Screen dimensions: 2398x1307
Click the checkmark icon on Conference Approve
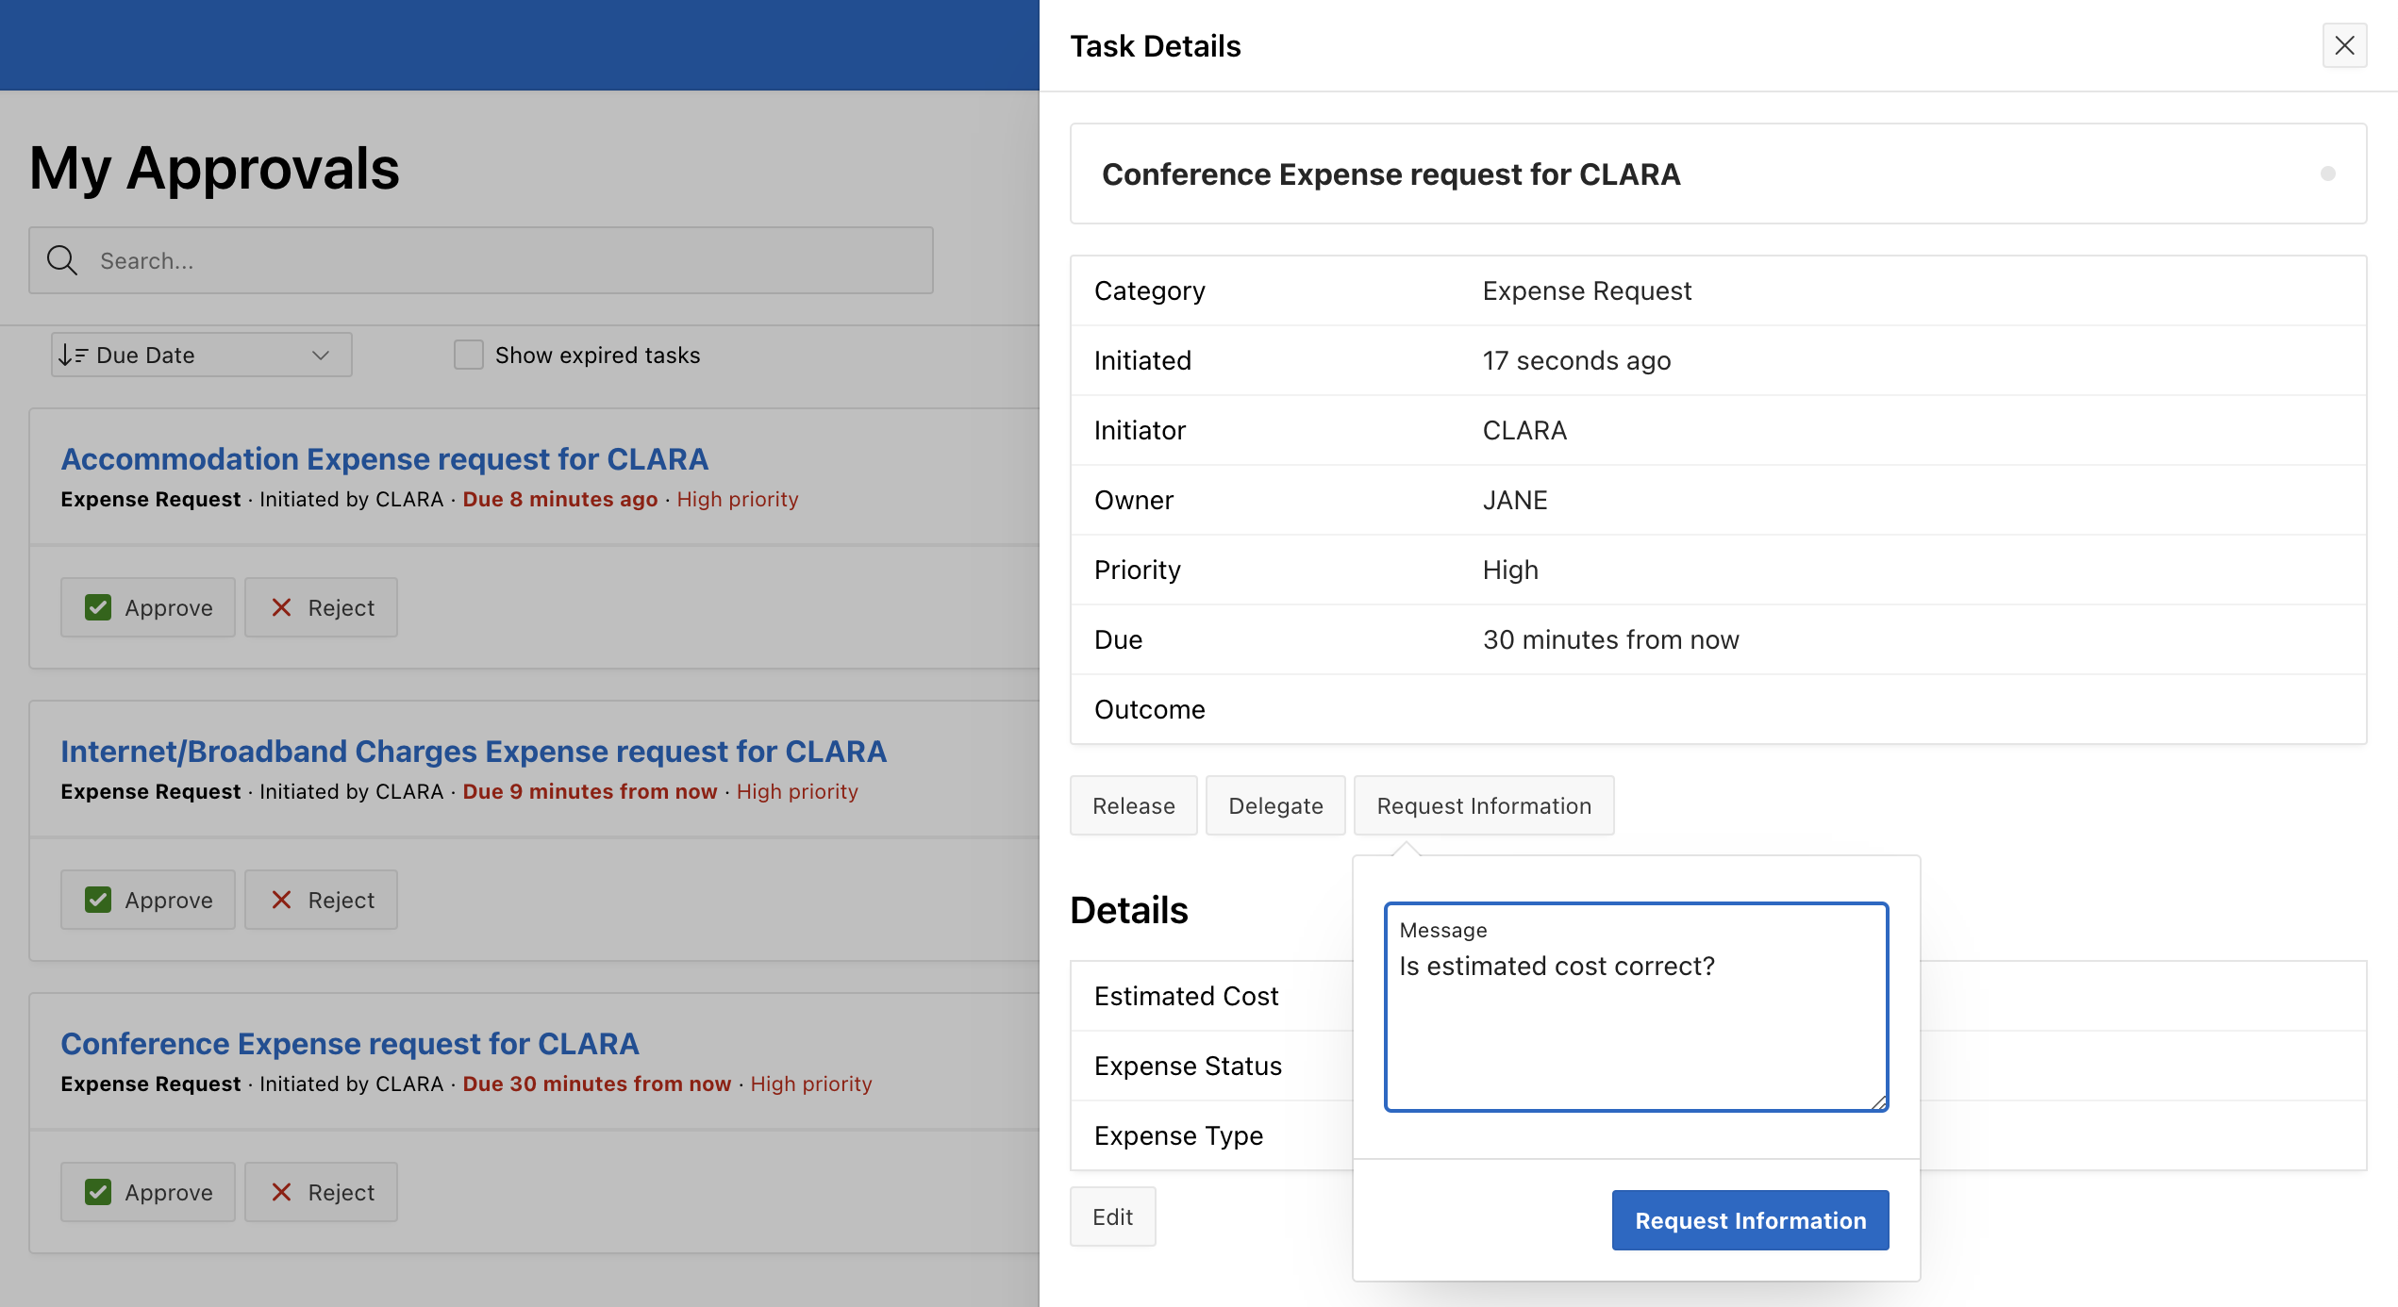(x=98, y=1193)
